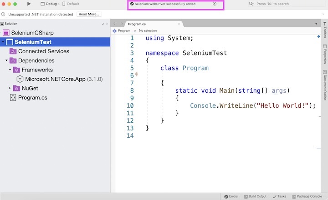Open the Tasks pad

pyautogui.click(x=279, y=196)
